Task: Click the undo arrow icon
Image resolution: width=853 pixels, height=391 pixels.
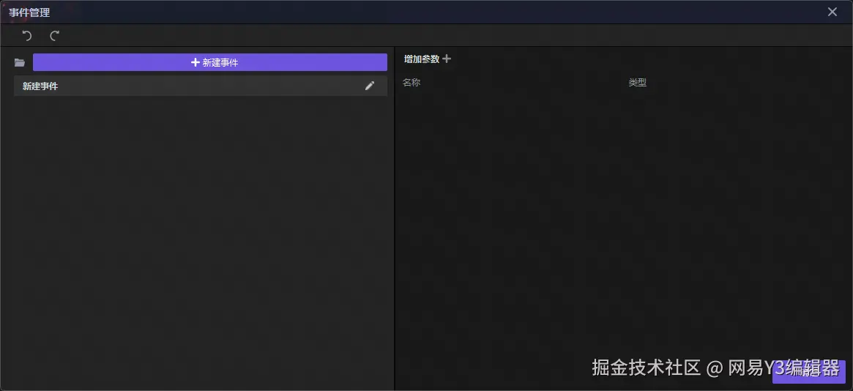Action: coord(26,36)
